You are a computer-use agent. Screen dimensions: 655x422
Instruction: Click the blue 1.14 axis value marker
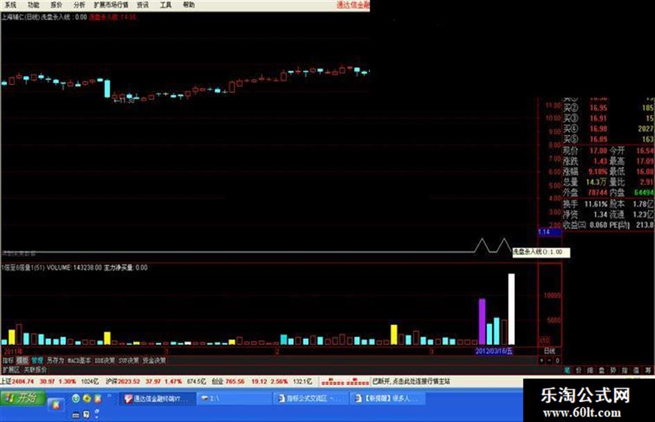pos(550,232)
